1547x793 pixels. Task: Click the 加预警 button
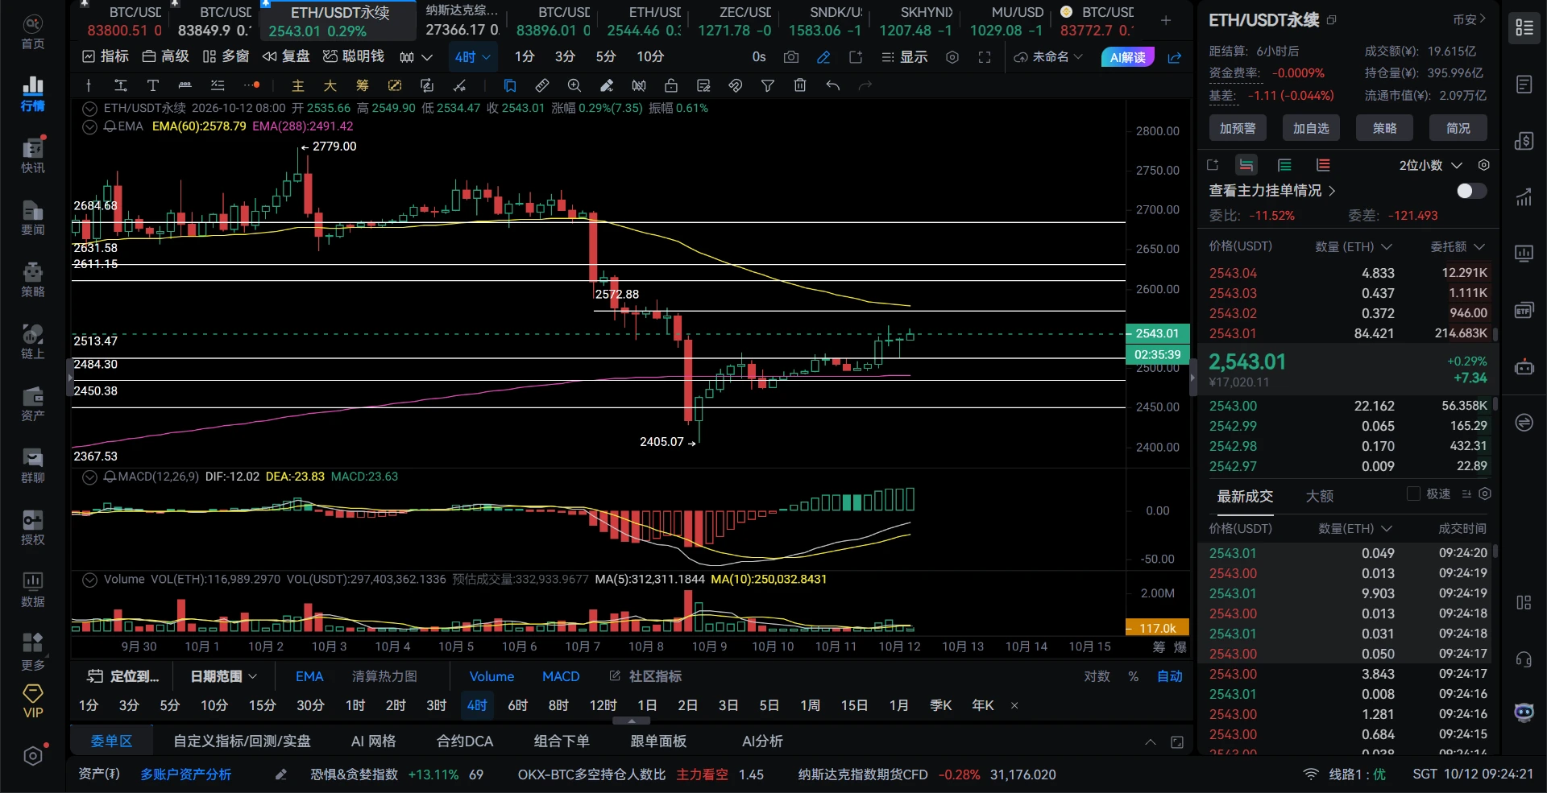click(x=1238, y=128)
